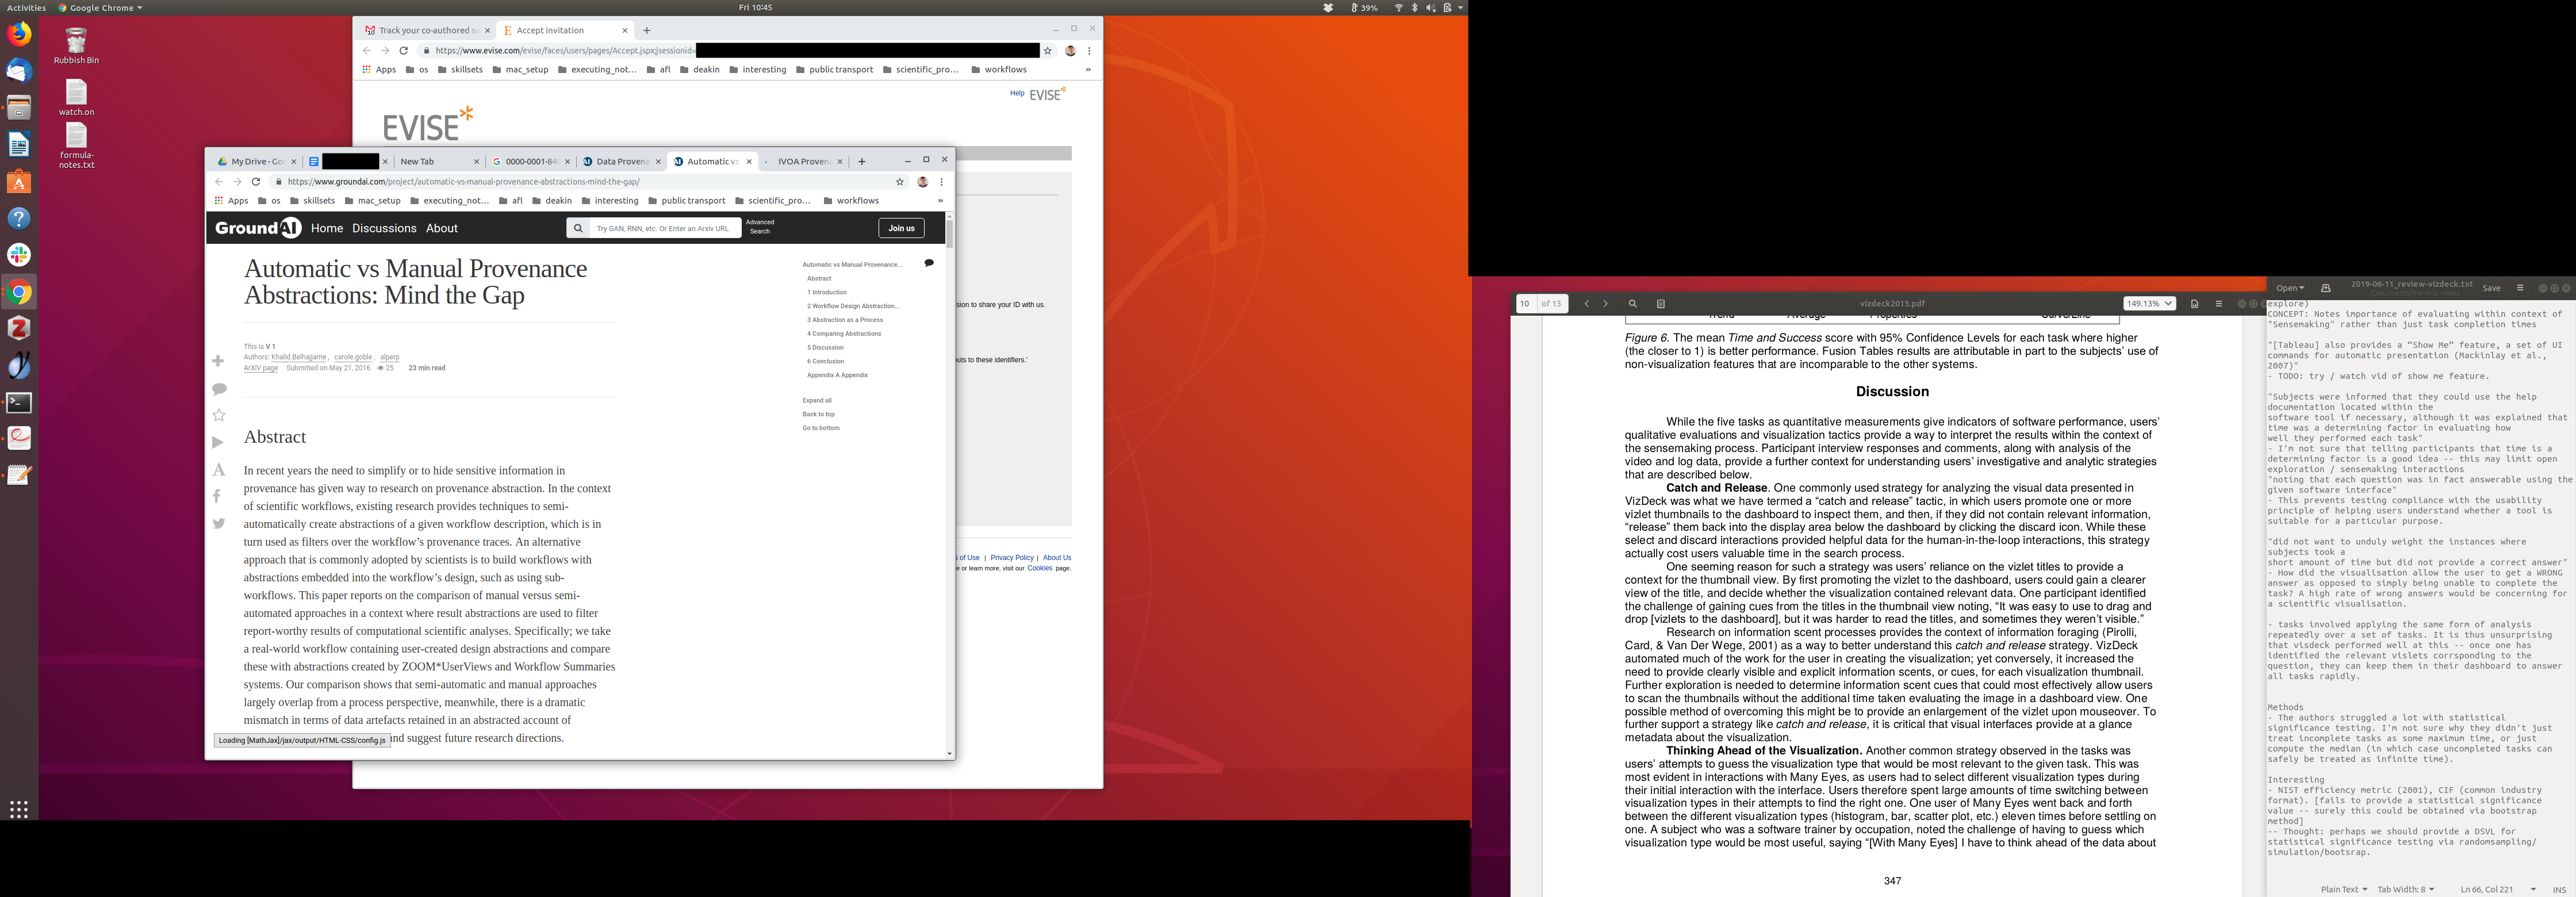Click the Join us button
Screen dimensions: 2576x897
(x=901, y=228)
